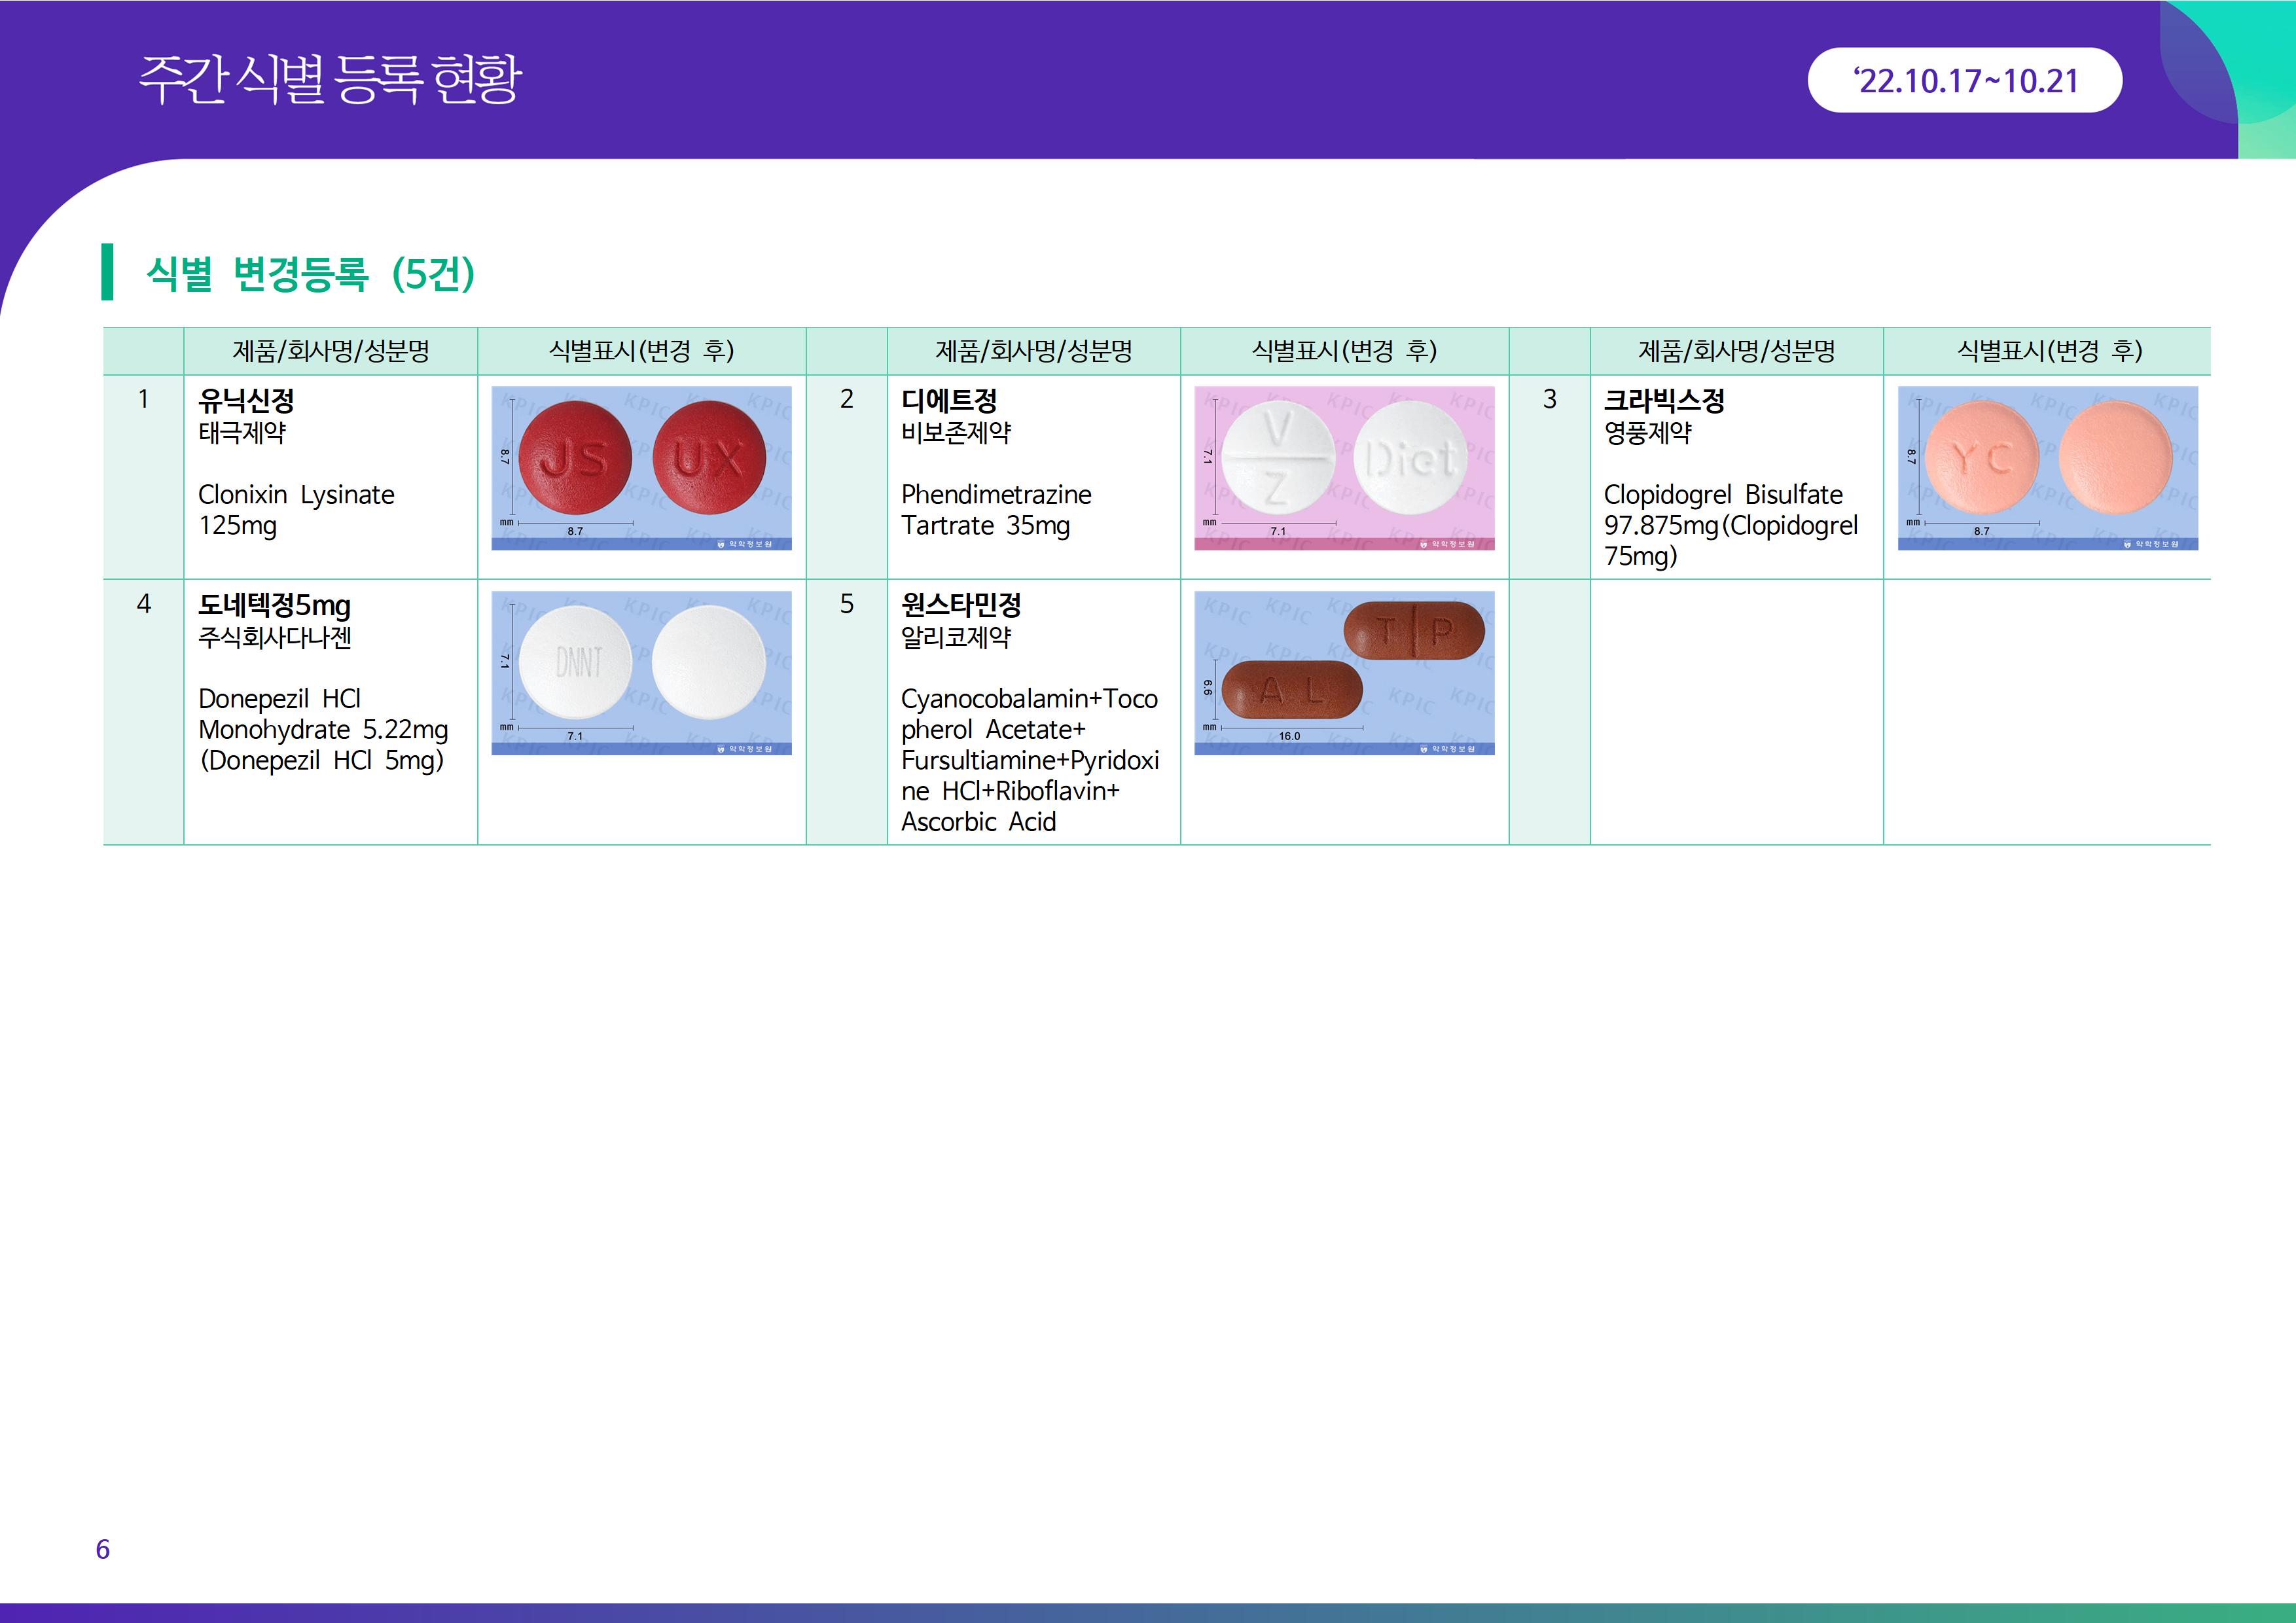Click the white V/Z scored pill
Screen dimensions: 2296x1623
pyautogui.click(x=1278, y=458)
